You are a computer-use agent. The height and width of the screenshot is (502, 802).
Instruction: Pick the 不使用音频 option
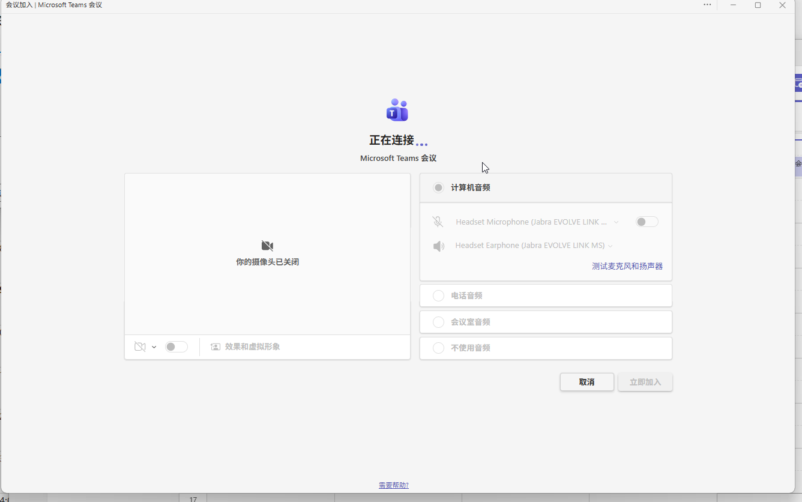coord(546,348)
